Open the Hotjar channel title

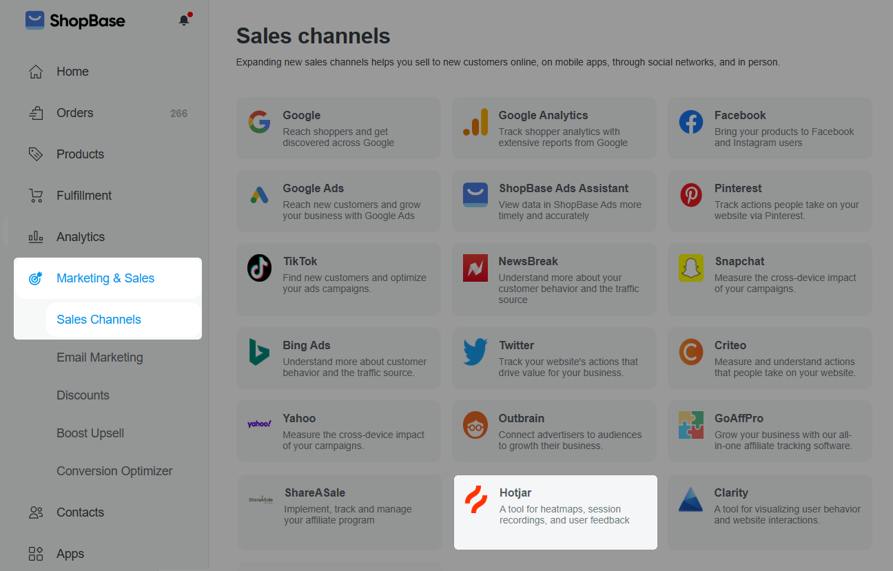coord(515,493)
